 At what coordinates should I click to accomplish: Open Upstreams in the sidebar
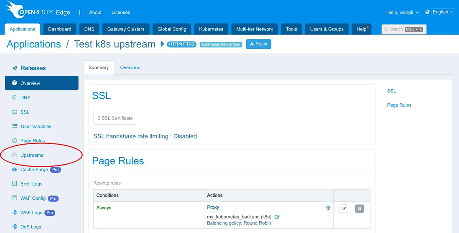pyautogui.click(x=32, y=155)
